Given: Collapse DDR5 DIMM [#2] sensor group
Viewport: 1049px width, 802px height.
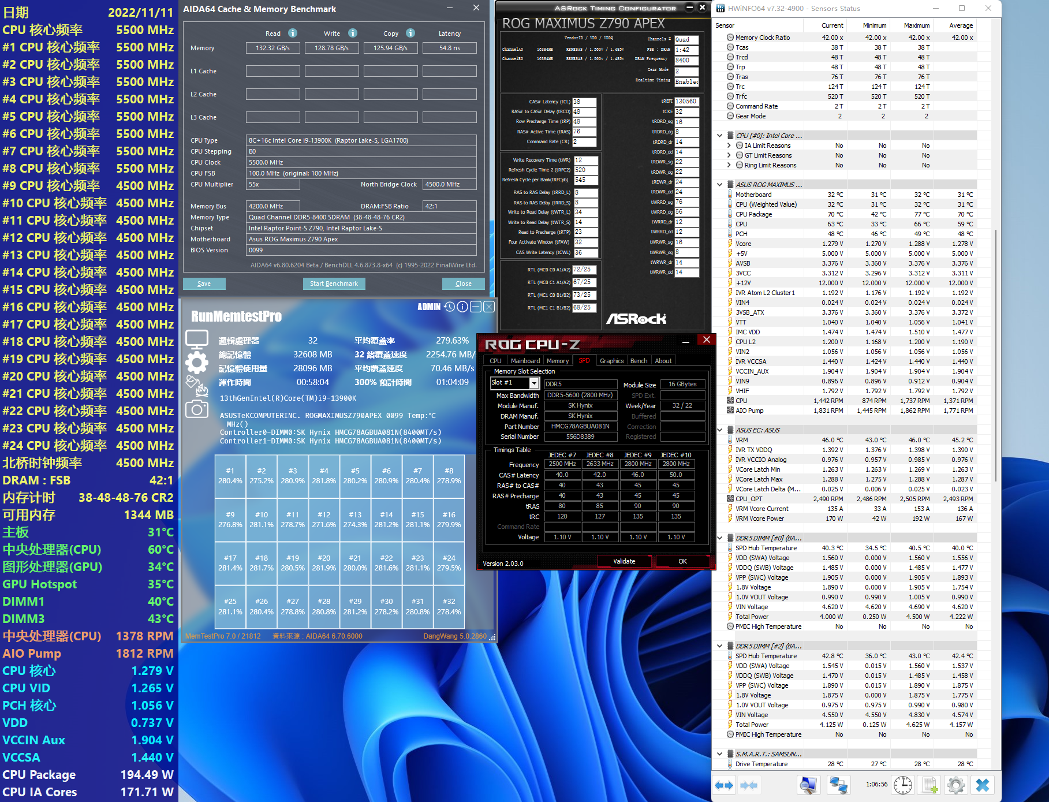Looking at the screenshot, I should (x=720, y=646).
